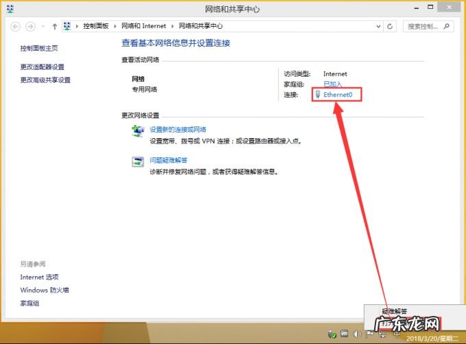Go back with the left arrow button
Screen dimensions: 466x344
point(16,27)
